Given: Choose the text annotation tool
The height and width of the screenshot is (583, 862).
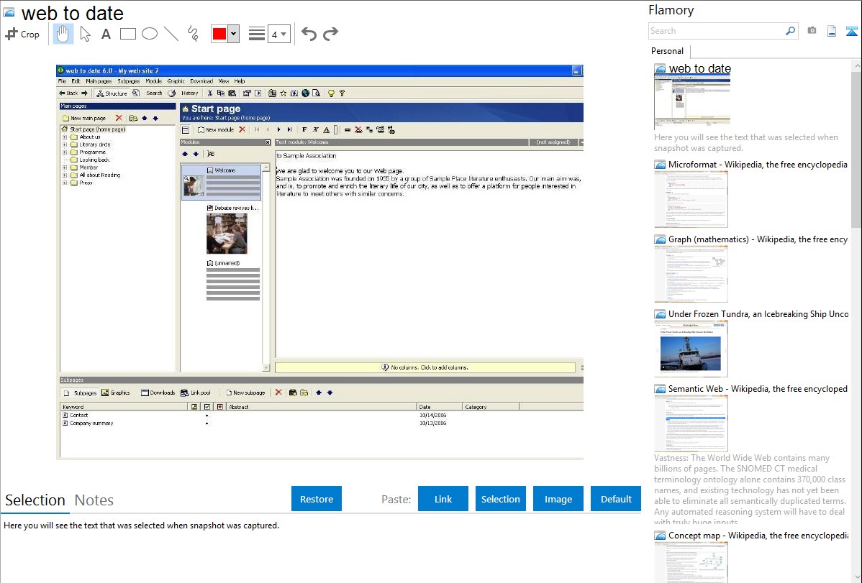Looking at the screenshot, I should coord(106,34).
